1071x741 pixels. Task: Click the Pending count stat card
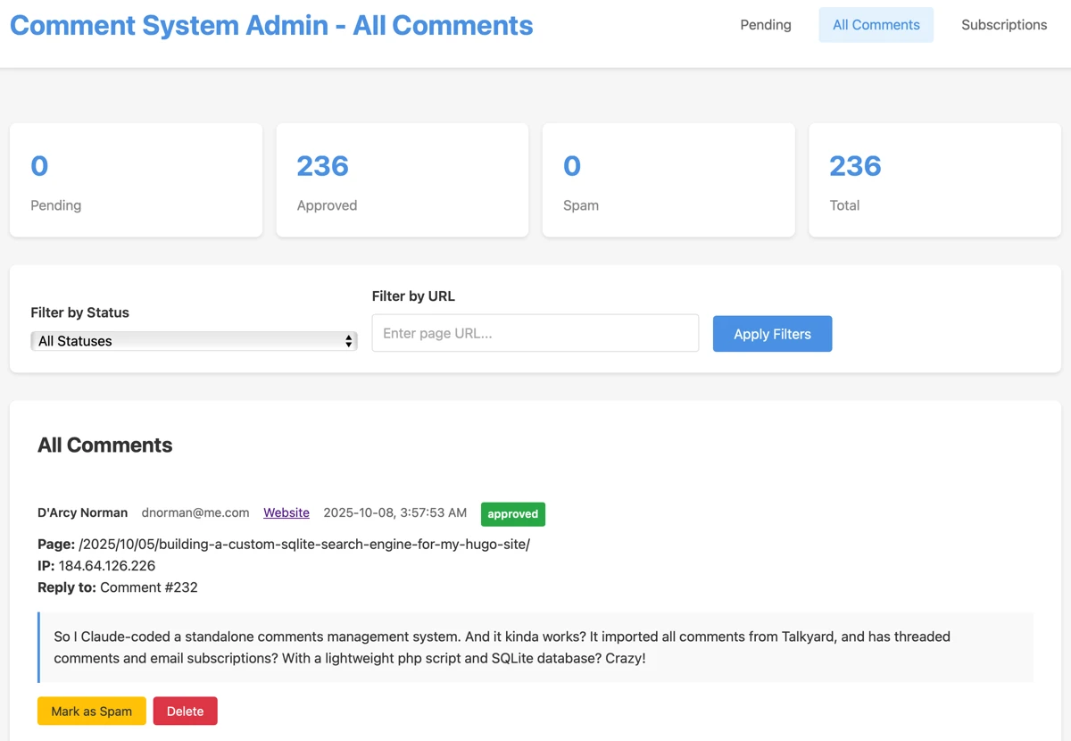tap(136, 180)
